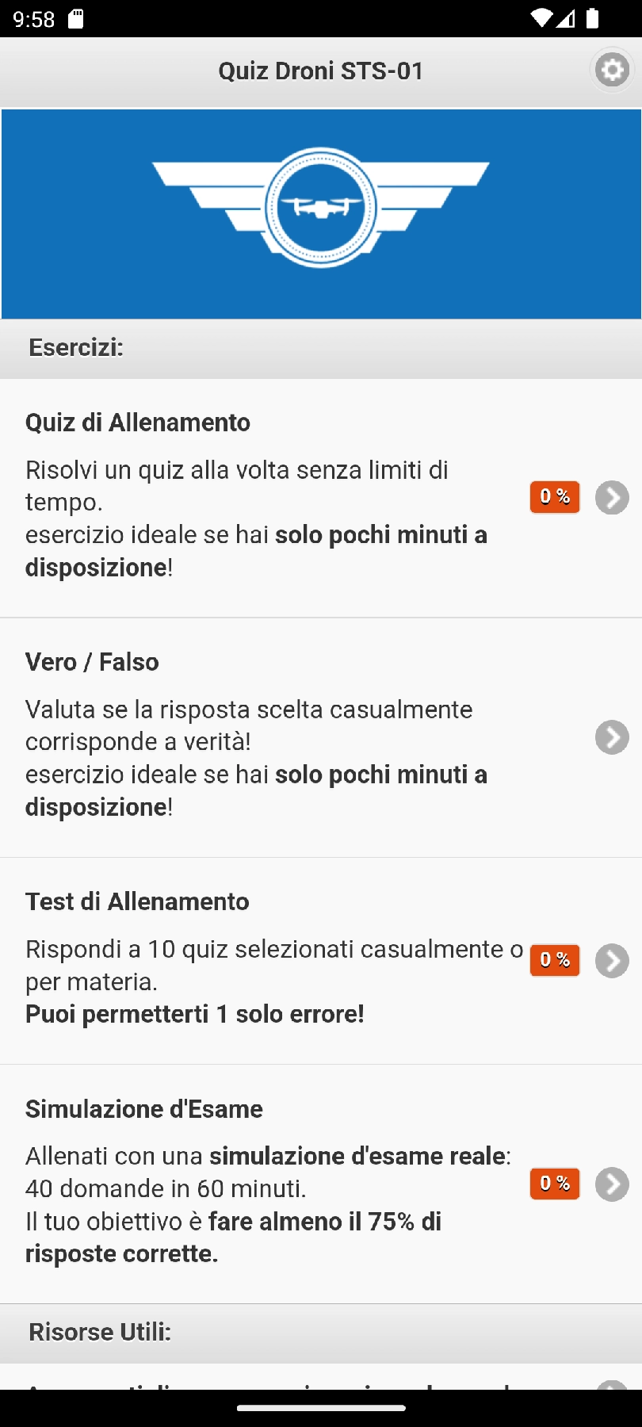Tap the 0% badge for Quiz di Allenamento
This screenshot has height=1427, width=642.
click(555, 497)
